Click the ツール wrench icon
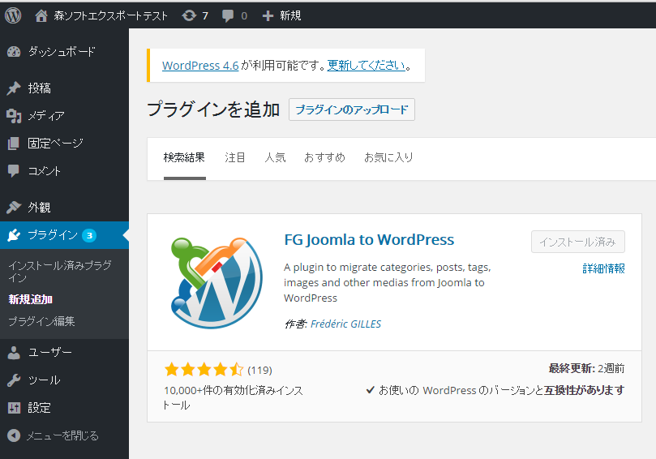Viewport: 656px width, 459px height. point(14,380)
